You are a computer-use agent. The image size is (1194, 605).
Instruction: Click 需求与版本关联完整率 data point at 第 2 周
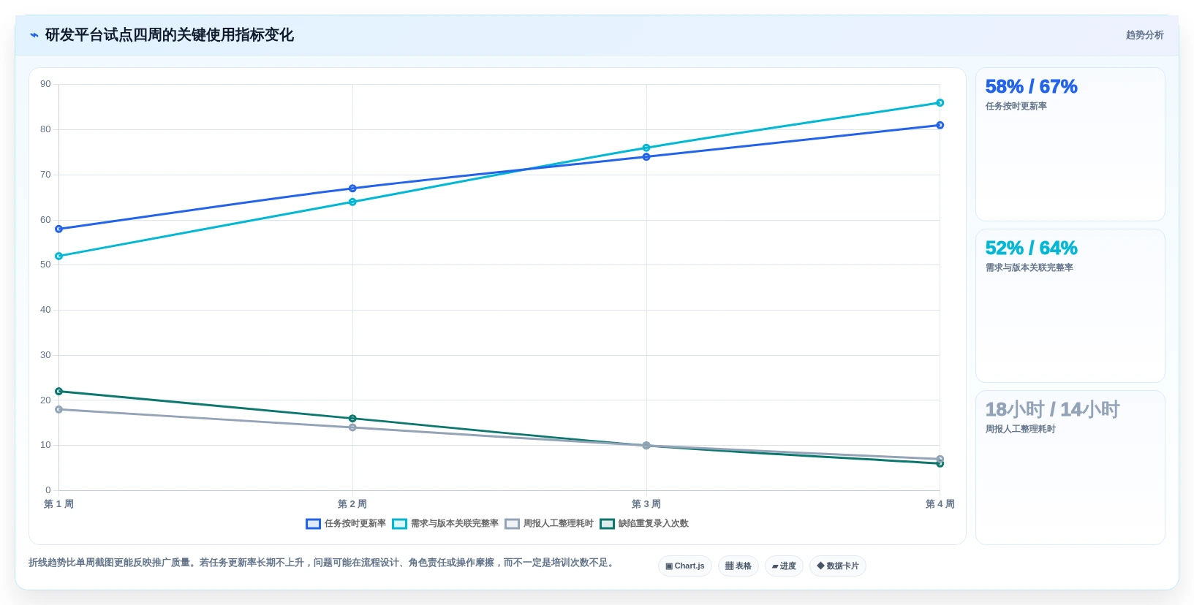click(352, 202)
